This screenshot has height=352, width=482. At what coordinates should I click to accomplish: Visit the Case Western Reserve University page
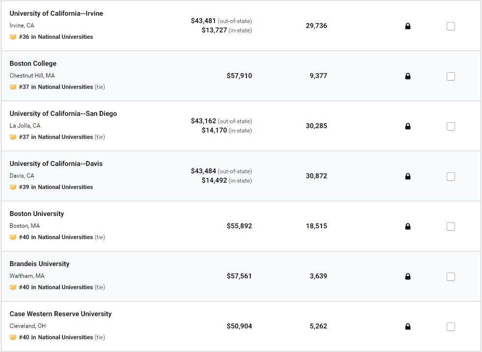click(60, 314)
